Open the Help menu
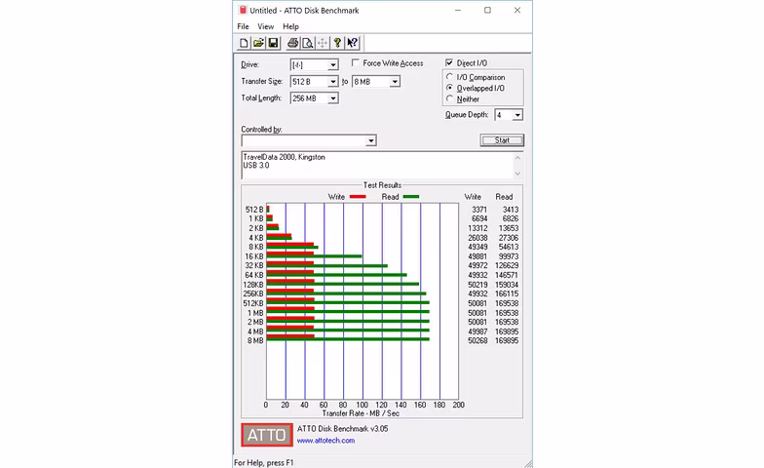Image resolution: width=764 pixels, height=468 pixels. (290, 27)
